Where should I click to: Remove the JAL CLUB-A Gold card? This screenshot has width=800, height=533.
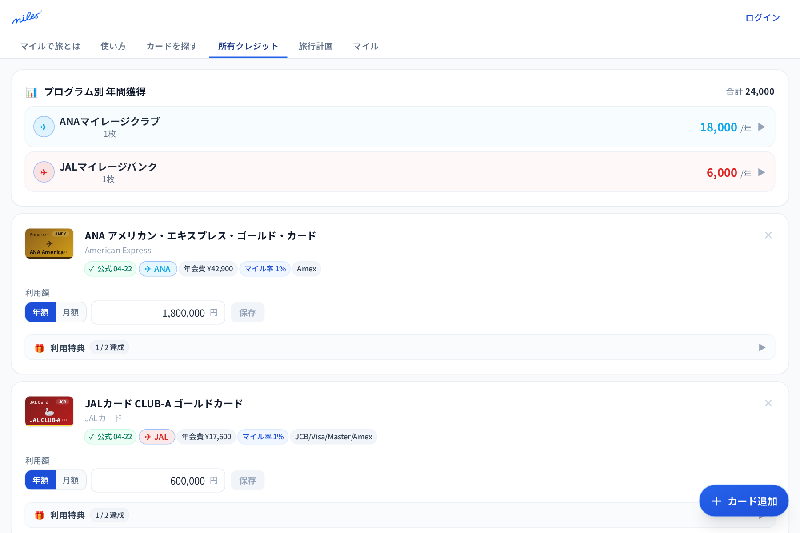[768, 403]
